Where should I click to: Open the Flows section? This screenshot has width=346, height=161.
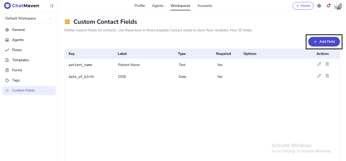[17, 50]
